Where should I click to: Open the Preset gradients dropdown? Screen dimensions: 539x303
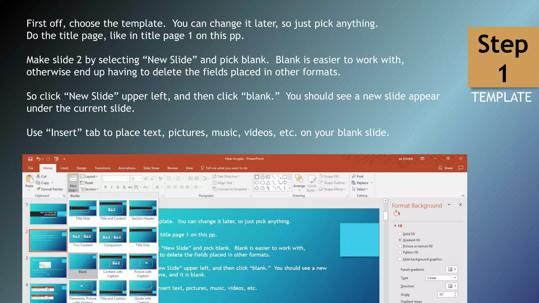pyautogui.click(x=452, y=269)
